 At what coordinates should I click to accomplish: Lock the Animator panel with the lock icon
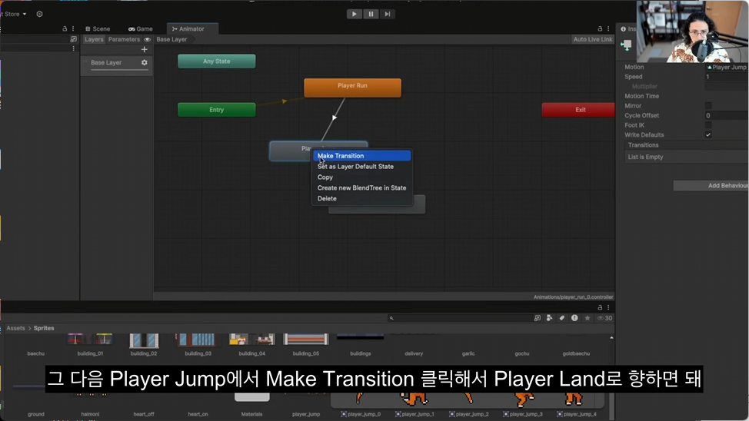point(600,28)
